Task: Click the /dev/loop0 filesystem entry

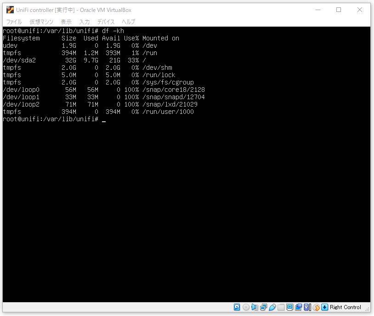Action: 21,90
